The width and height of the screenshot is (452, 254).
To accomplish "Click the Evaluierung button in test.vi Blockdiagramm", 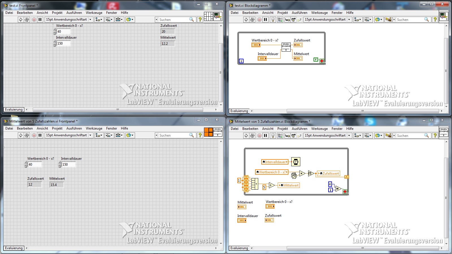I will 239,111.
